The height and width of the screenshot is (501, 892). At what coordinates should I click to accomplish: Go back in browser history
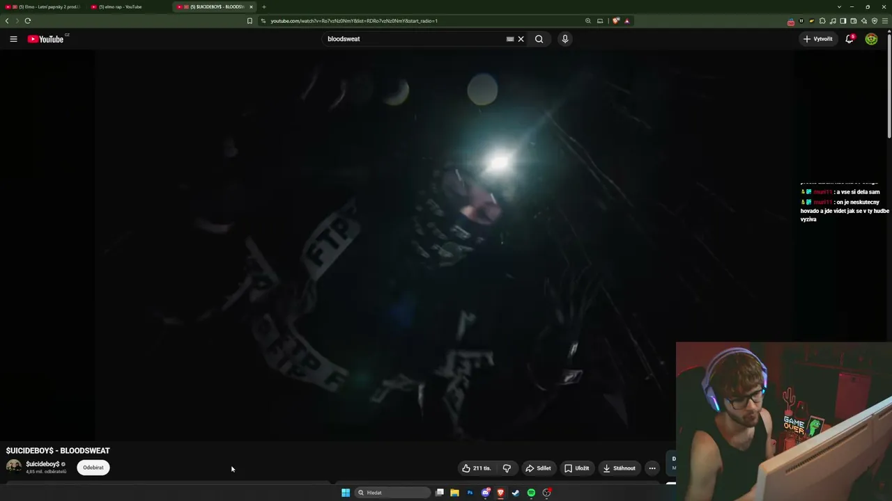click(x=7, y=21)
